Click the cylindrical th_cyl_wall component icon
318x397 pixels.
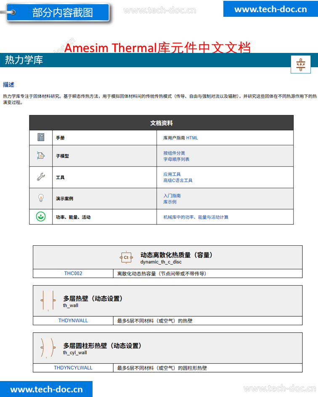click(48, 348)
